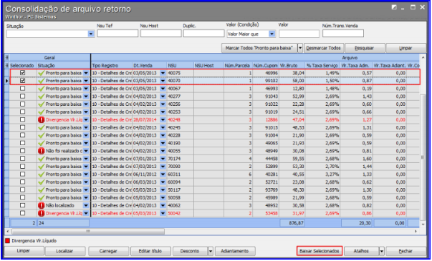432x261 pixels.
Task: Open Dt.Venda dropdown in NSU 60311 row
Action: coord(163,174)
